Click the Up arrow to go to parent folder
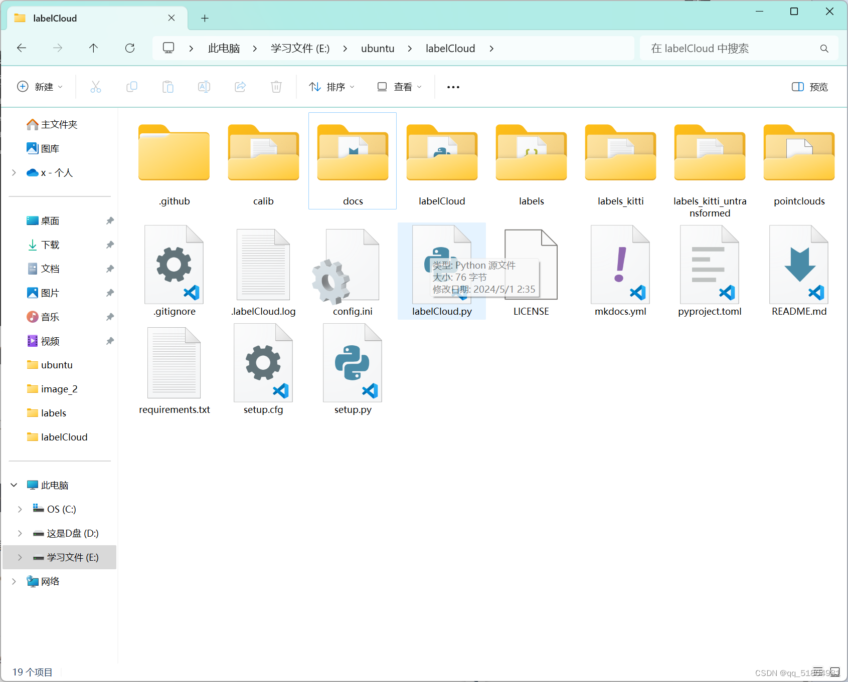 pos(93,48)
